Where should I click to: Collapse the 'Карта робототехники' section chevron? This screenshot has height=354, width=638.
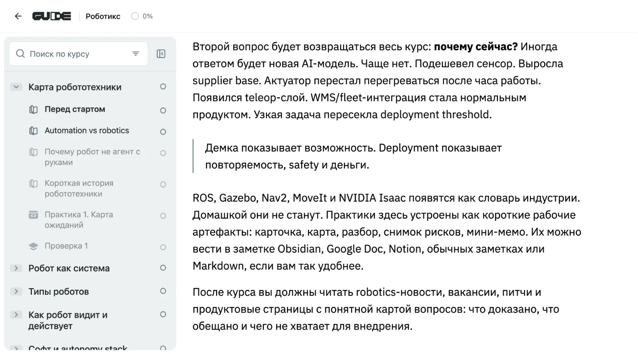(16, 87)
